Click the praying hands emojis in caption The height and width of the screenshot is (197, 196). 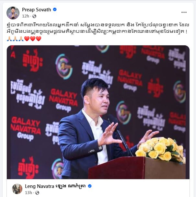click(15, 39)
